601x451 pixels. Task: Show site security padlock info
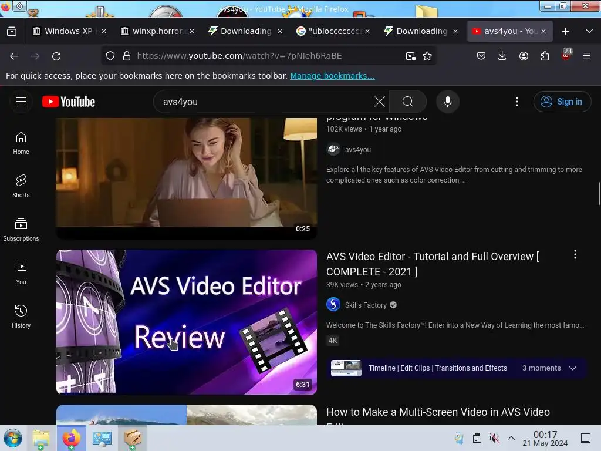(127, 56)
